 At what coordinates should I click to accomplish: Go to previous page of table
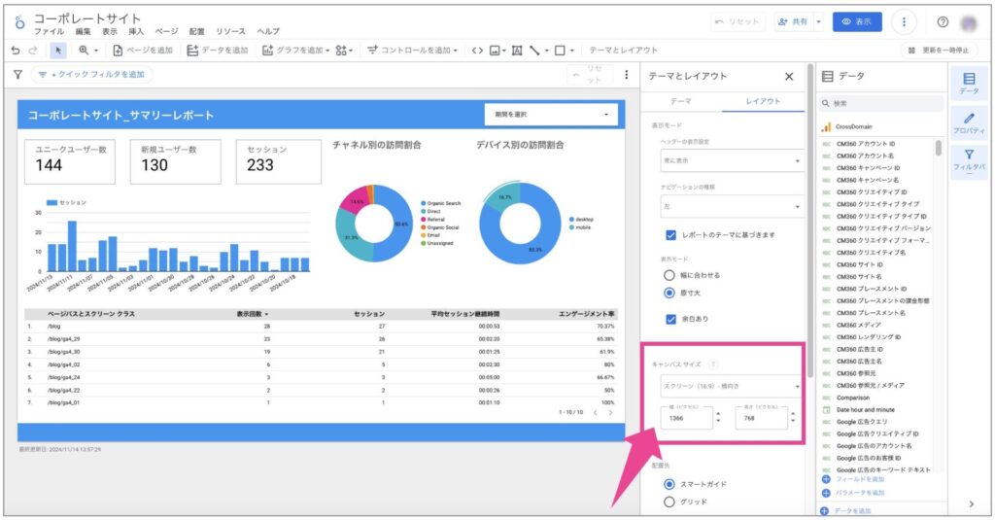point(596,413)
